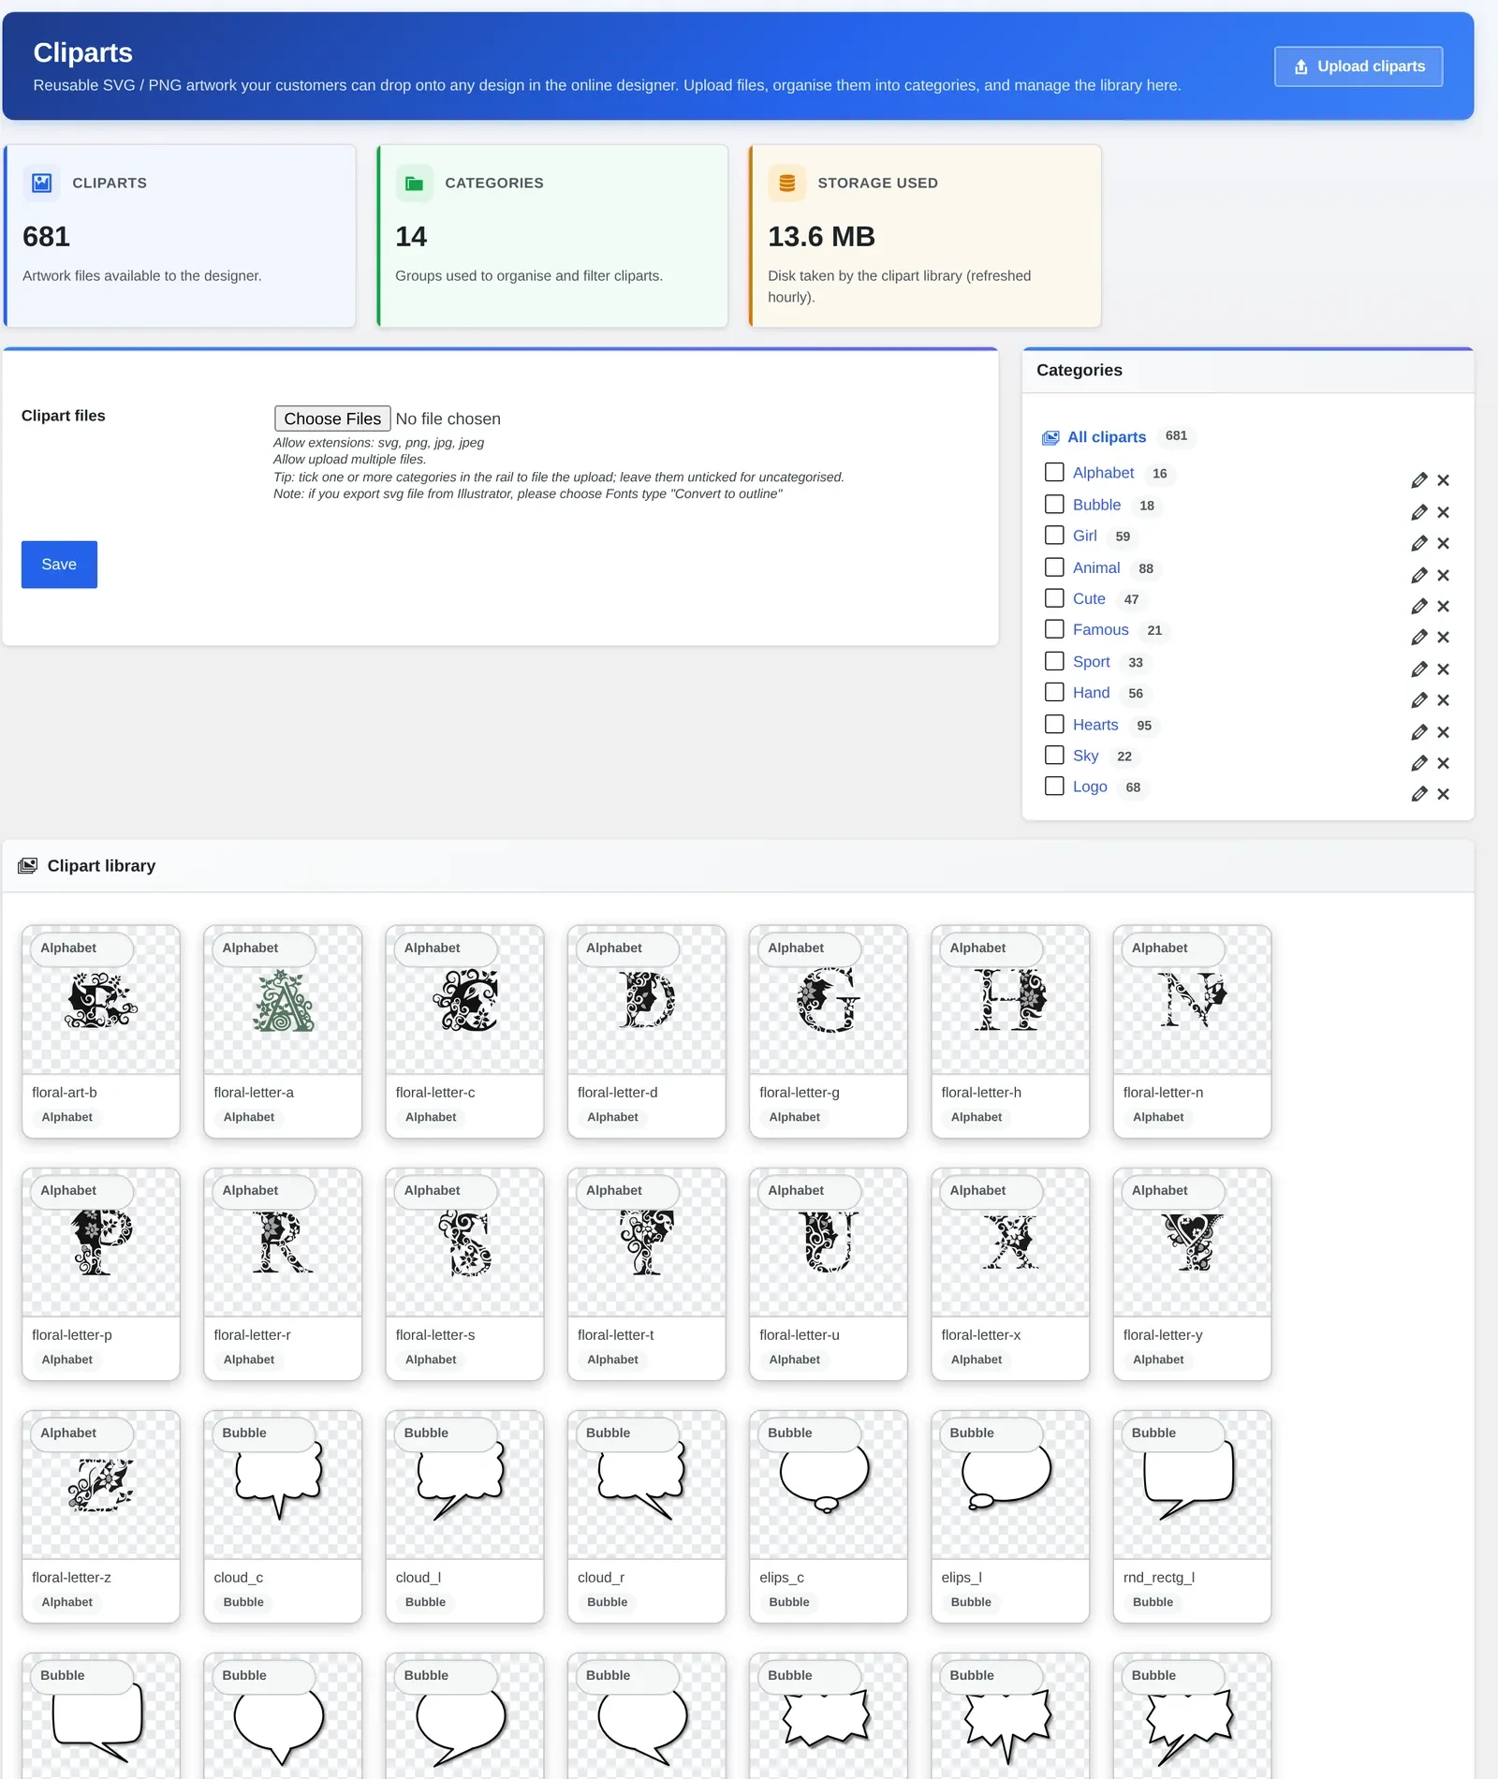Remove the Hand category X icon
The width and height of the screenshot is (1498, 1779).
click(x=1444, y=699)
